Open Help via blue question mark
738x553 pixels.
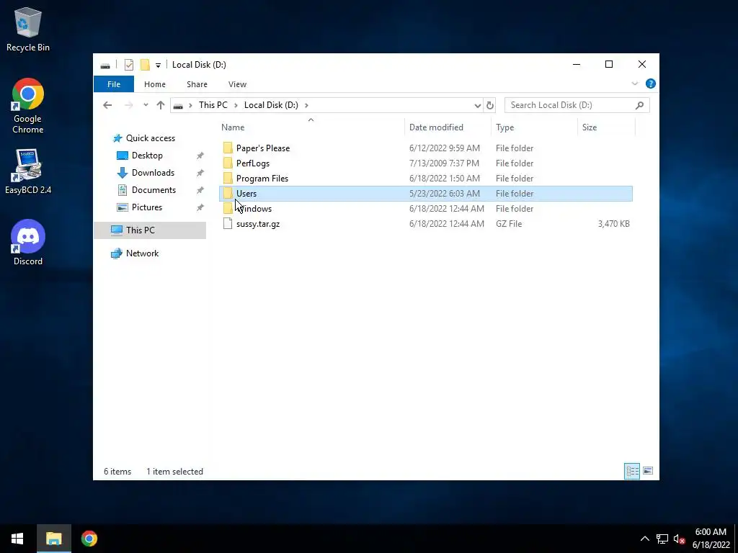(651, 84)
